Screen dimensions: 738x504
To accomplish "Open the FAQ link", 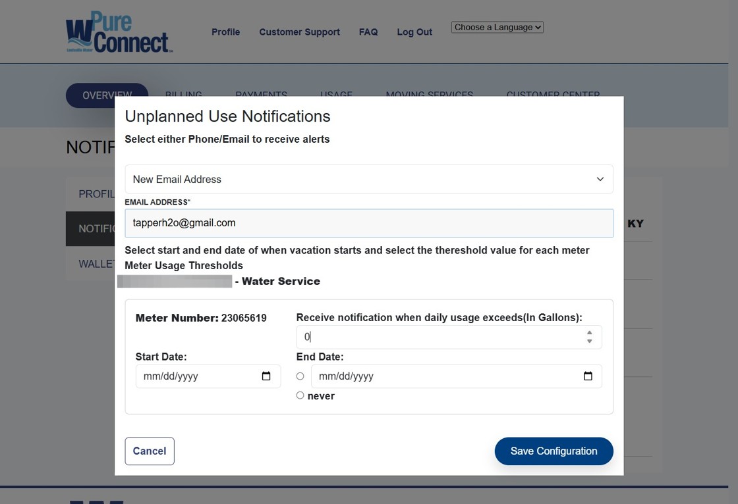I will (x=368, y=32).
